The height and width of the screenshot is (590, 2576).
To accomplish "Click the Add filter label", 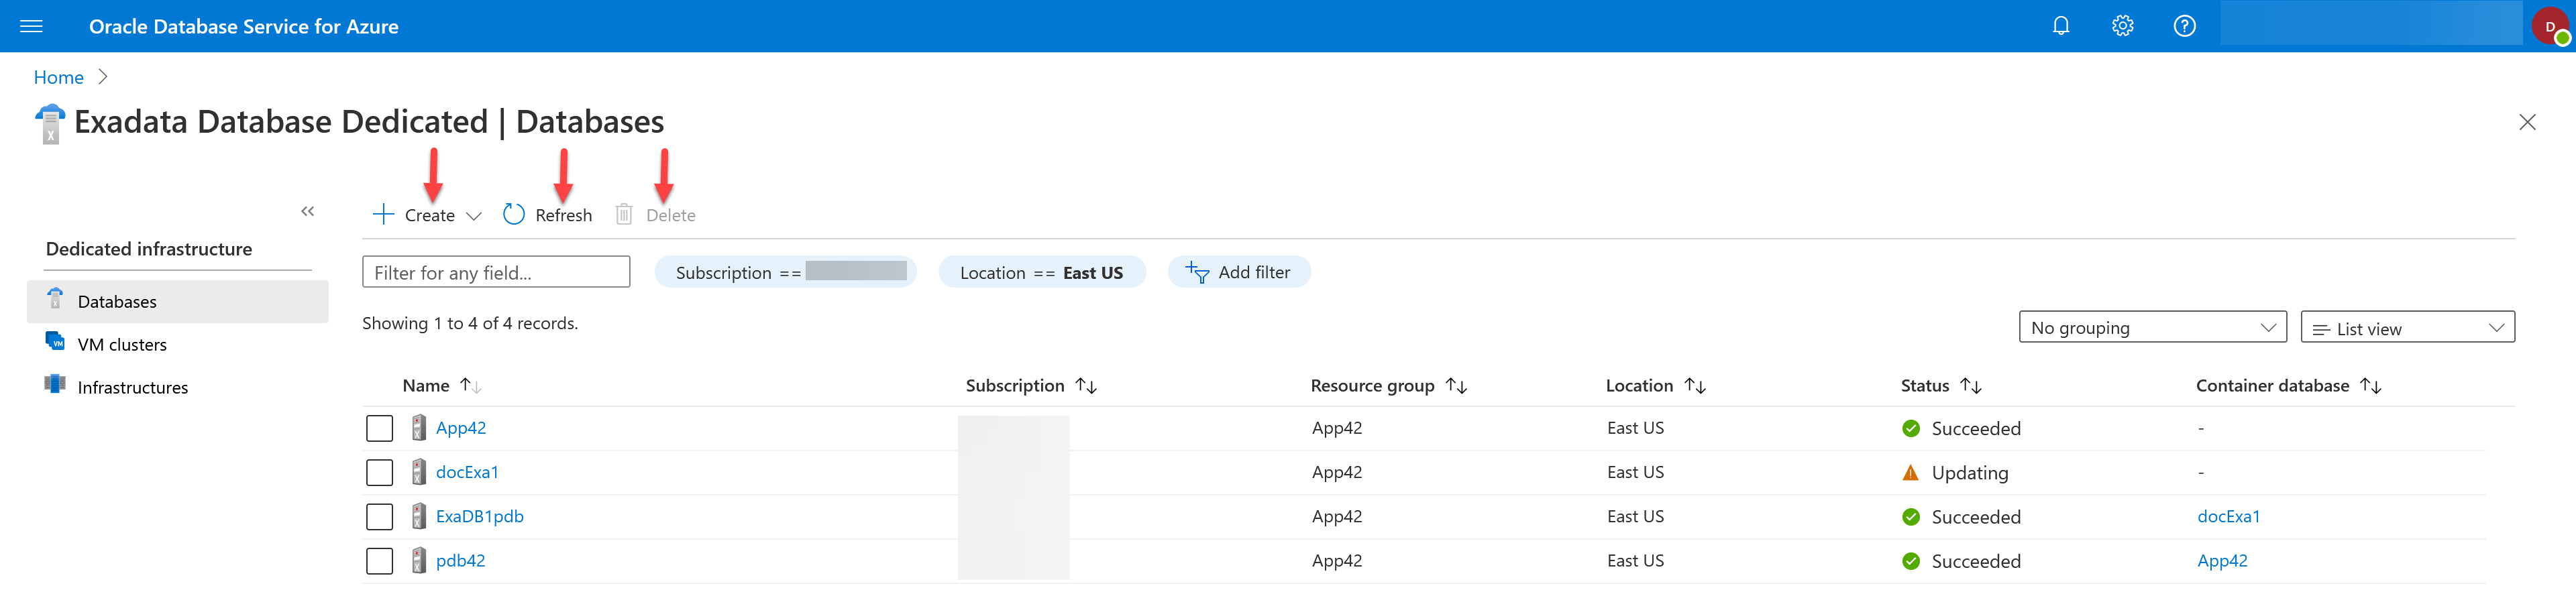I will (x=1254, y=272).
